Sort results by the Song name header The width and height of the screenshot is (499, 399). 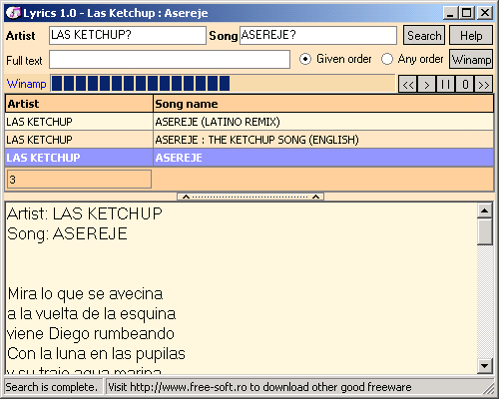pos(323,104)
